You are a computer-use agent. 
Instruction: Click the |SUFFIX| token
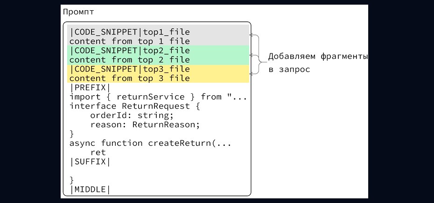90,162
